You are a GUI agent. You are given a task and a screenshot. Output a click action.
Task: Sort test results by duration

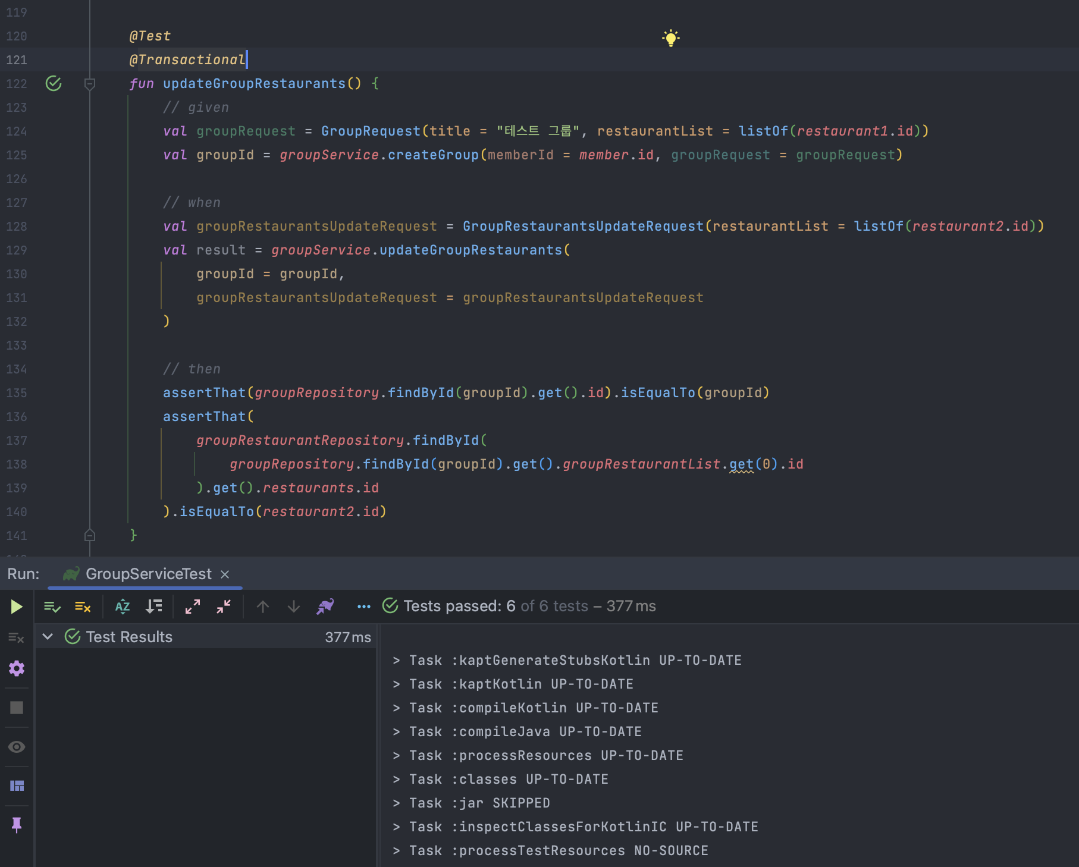pos(153,607)
